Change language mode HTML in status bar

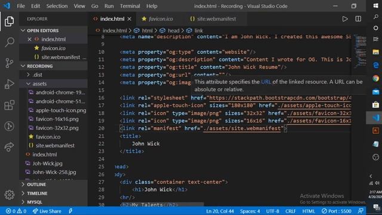(309, 211)
